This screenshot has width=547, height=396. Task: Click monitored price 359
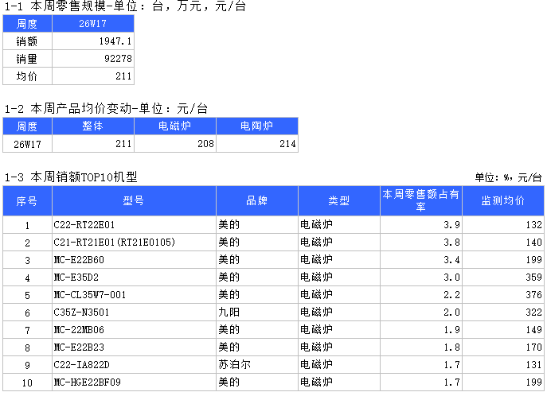point(534,278)
